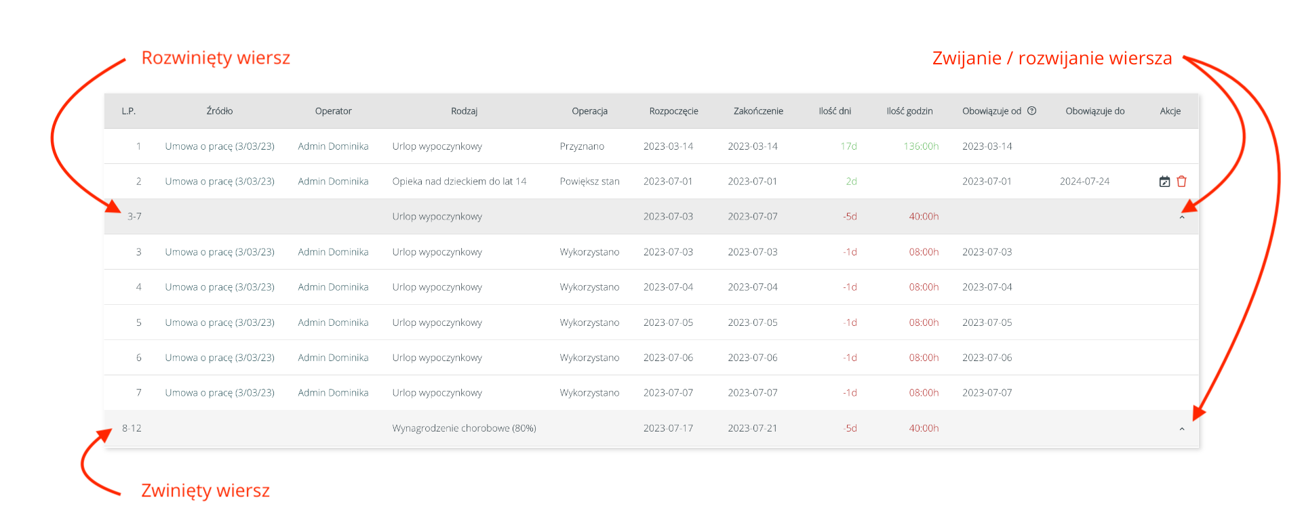
Task: Click the 3-7 group row number
Action: (134, 217)
